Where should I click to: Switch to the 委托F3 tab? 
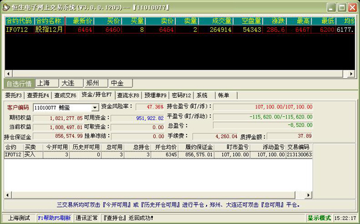14,95
